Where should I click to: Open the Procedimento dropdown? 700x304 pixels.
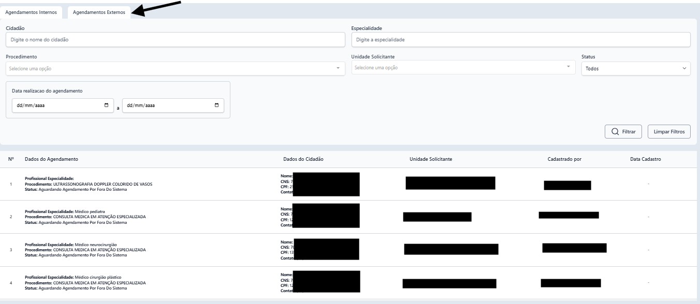point(176,68)
